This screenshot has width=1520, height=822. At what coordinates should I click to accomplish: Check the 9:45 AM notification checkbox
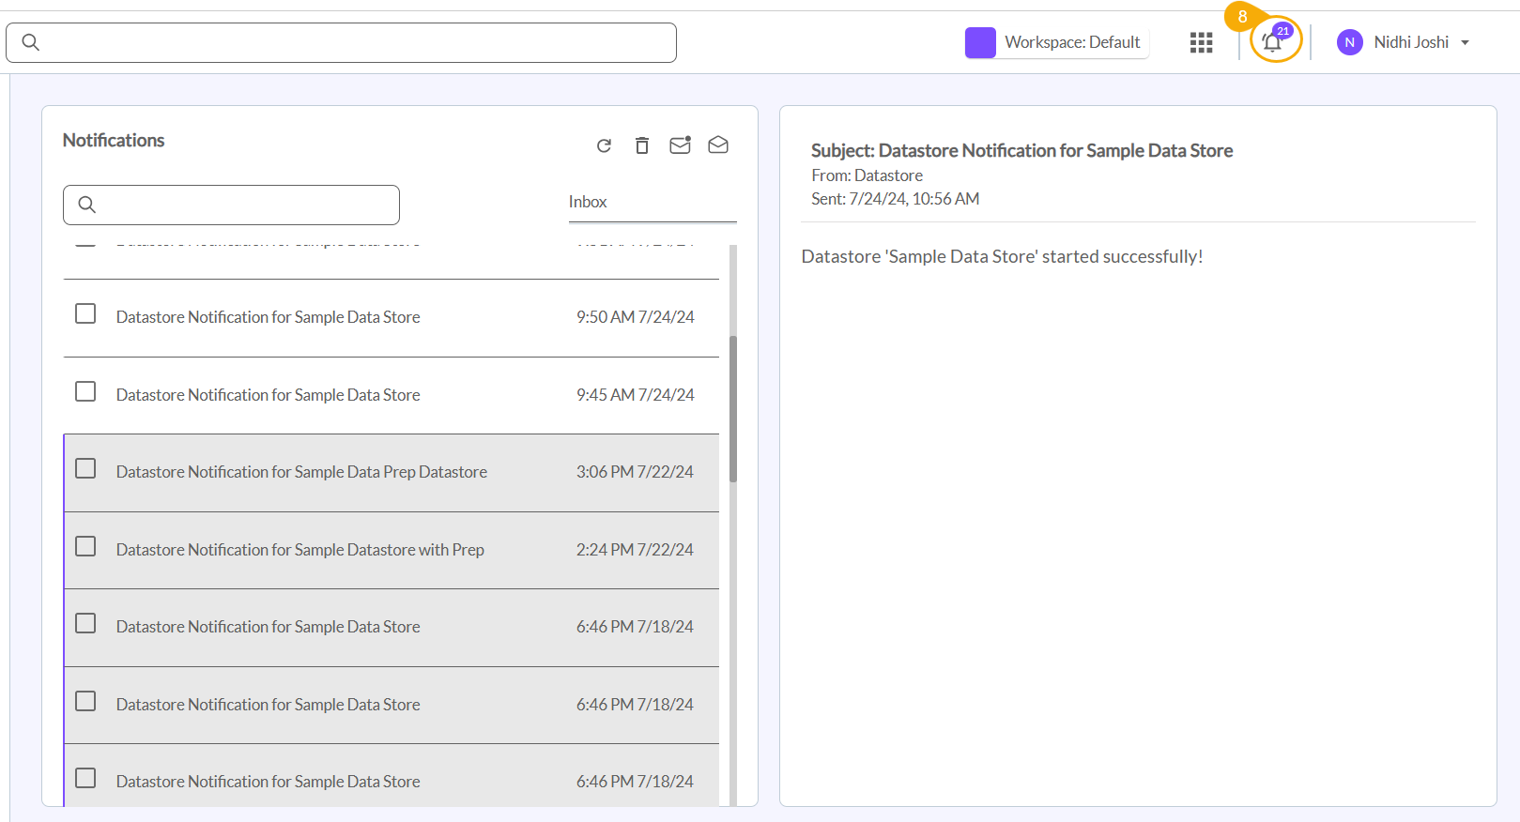coord(85,391)
